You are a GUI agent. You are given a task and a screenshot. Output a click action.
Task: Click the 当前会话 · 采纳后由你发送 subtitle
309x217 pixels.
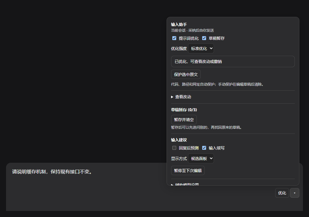(192, 30)
